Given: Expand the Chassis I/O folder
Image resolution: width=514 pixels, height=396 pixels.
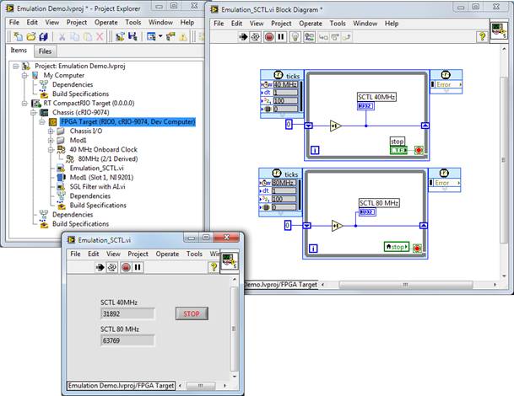Looking at the screenshot, I should coord(51,131).
